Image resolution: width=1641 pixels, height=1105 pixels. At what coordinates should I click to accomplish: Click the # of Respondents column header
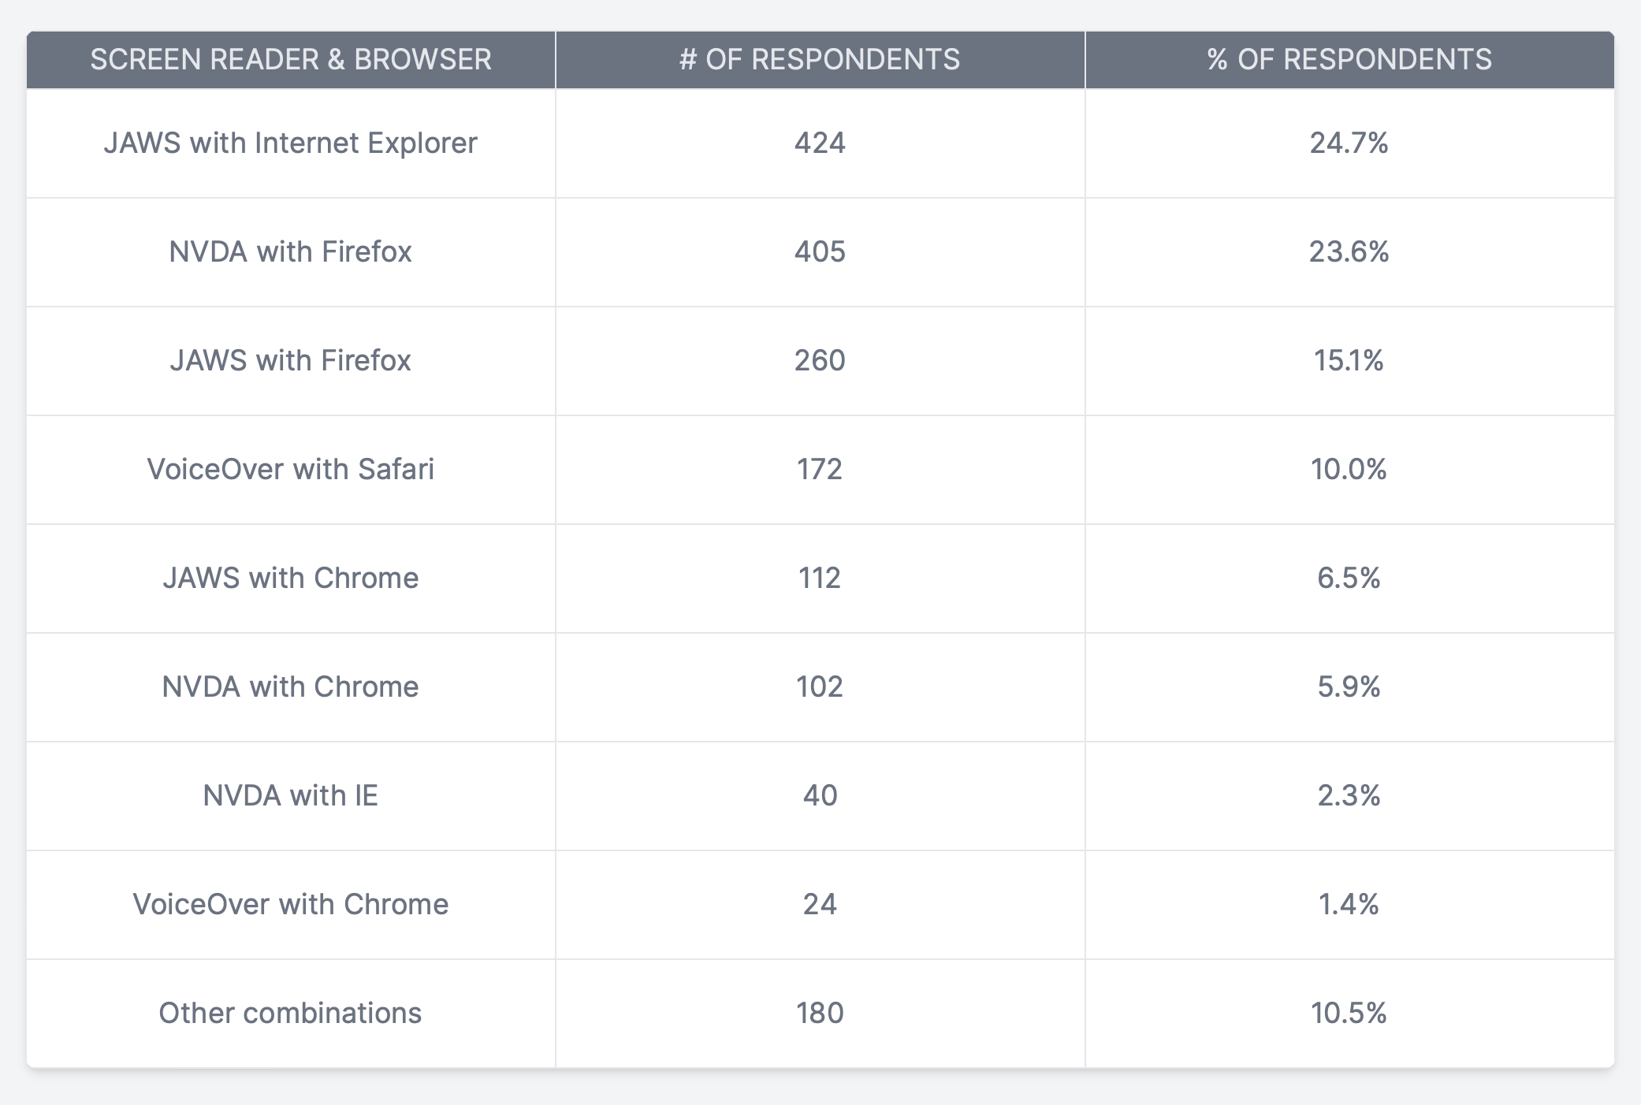point(820,60)
